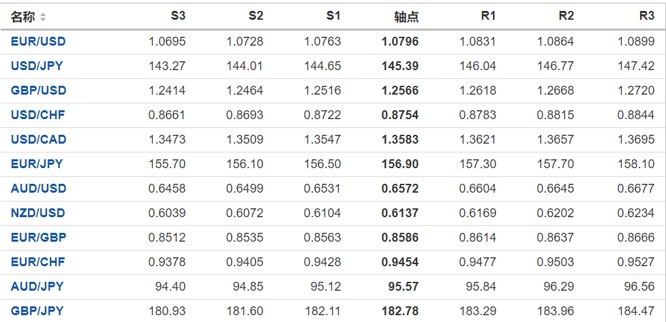Open the USD/JPY currency pair link
The height and width of the screenshot is (322, 666).
click(x=37, y=66)
